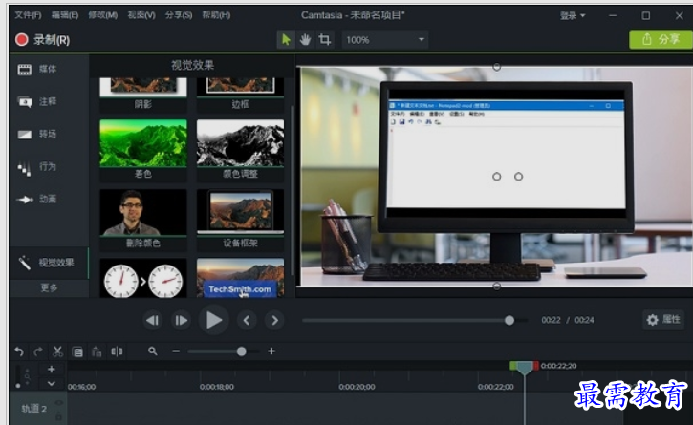Open the 媒体 media panel
Screen dimensions: 693x425
point(37,69)
